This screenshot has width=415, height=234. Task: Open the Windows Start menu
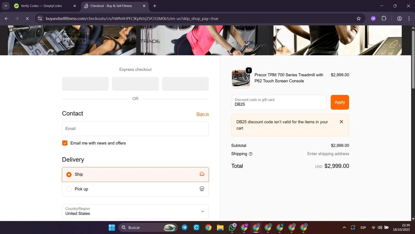coord(112,228)
